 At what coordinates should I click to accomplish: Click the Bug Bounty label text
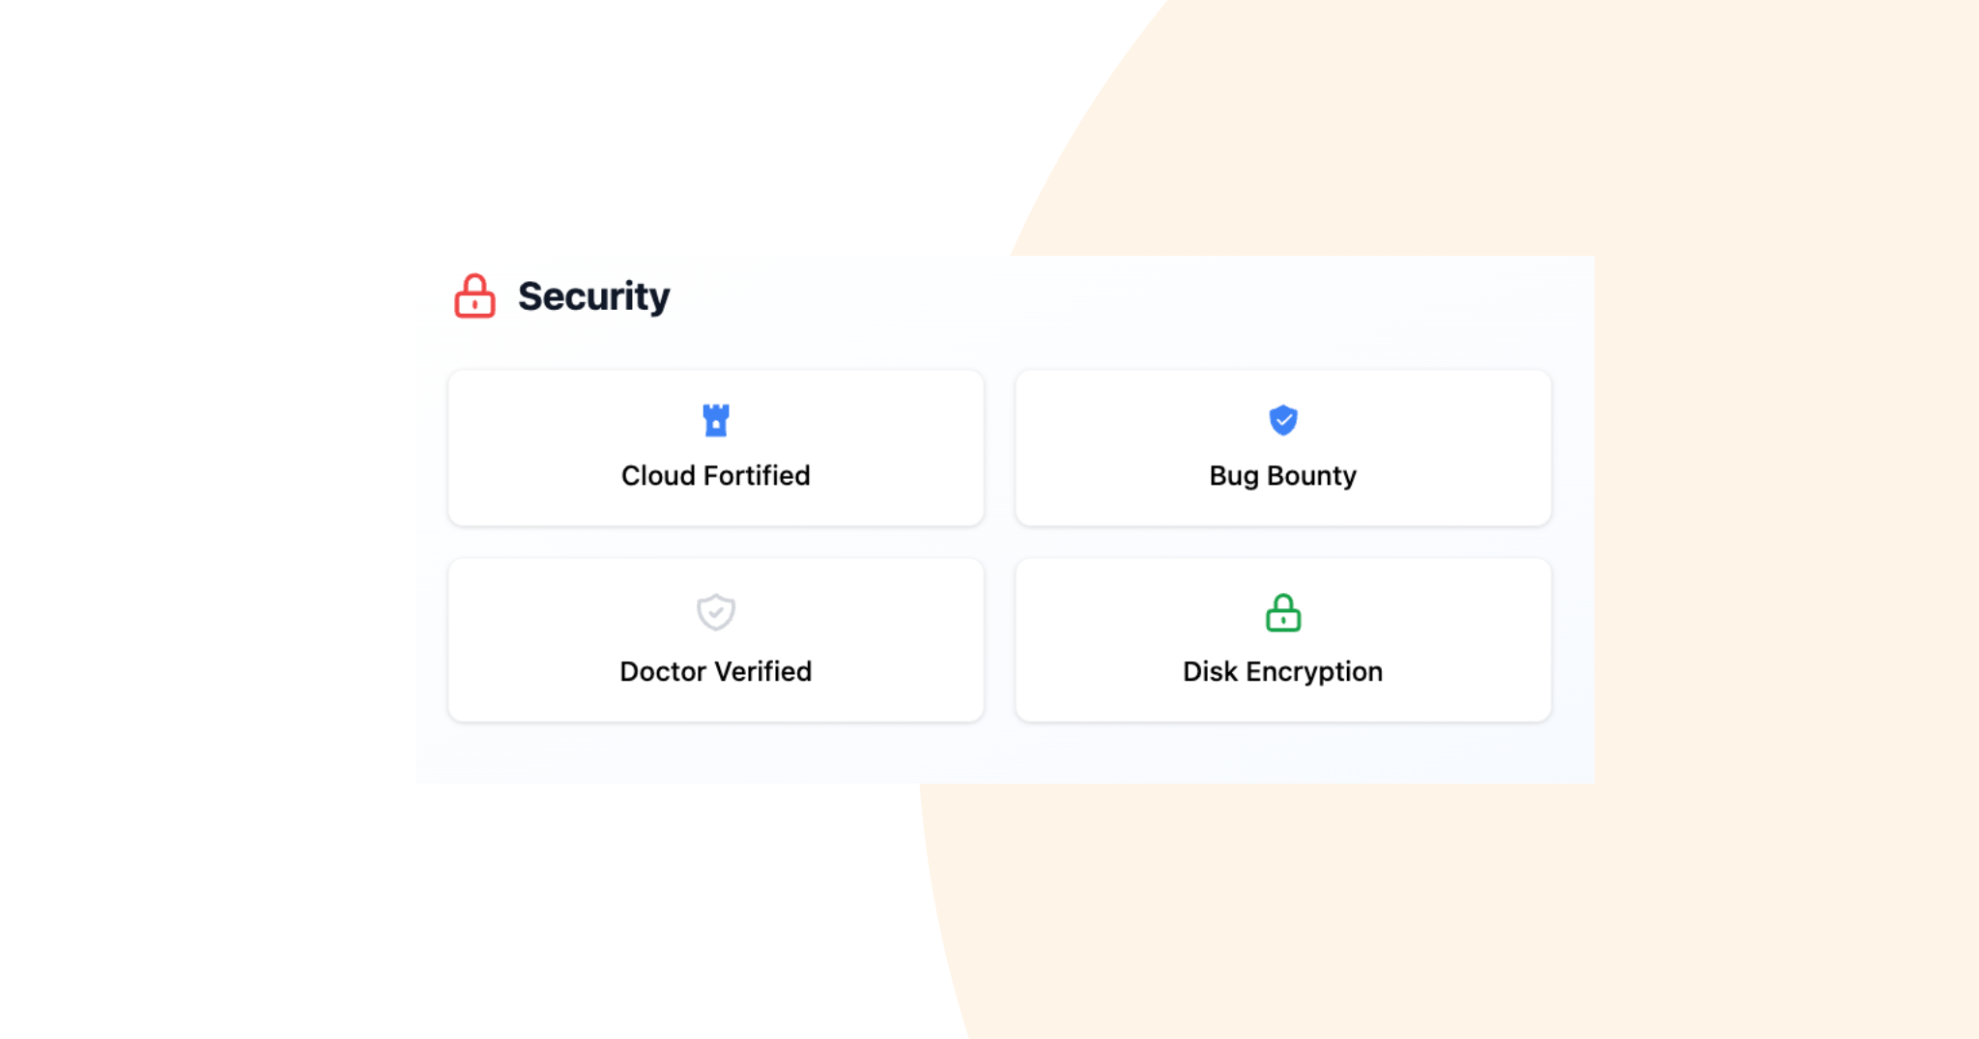[1283, 476]
